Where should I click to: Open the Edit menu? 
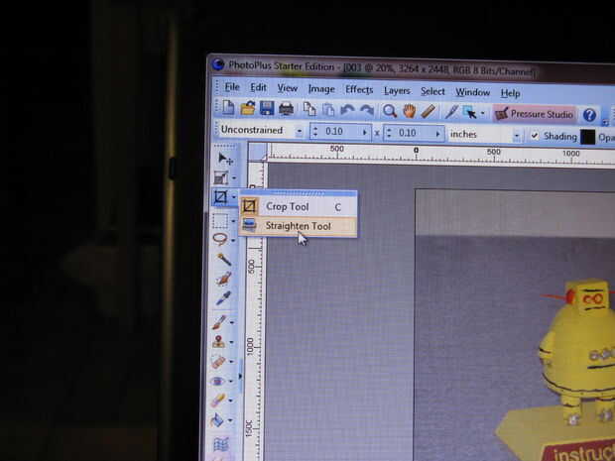[x=258, y=87]
